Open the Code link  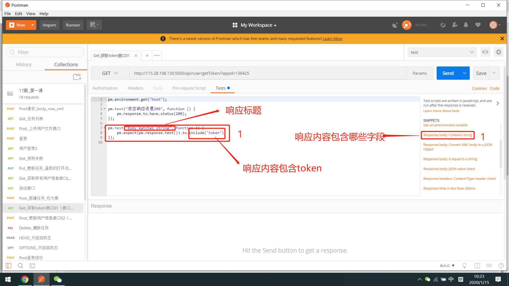coord(495,88)
